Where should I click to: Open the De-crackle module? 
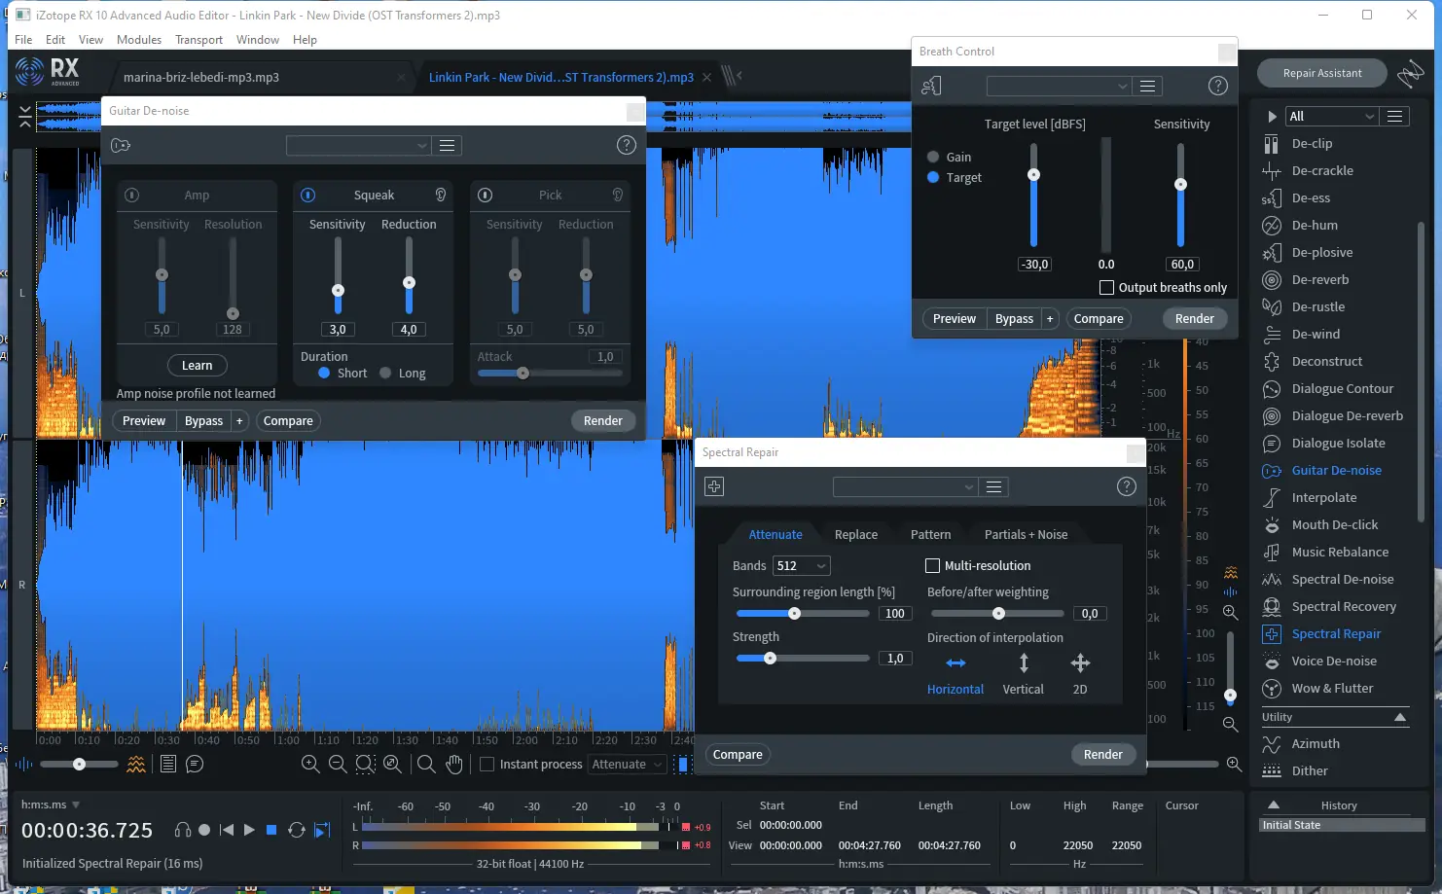pyautogui.click(x=1321, y=170)
